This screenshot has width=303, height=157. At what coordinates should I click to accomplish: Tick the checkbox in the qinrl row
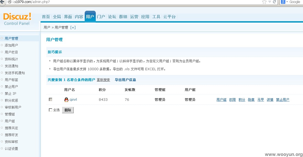(50, 99)
